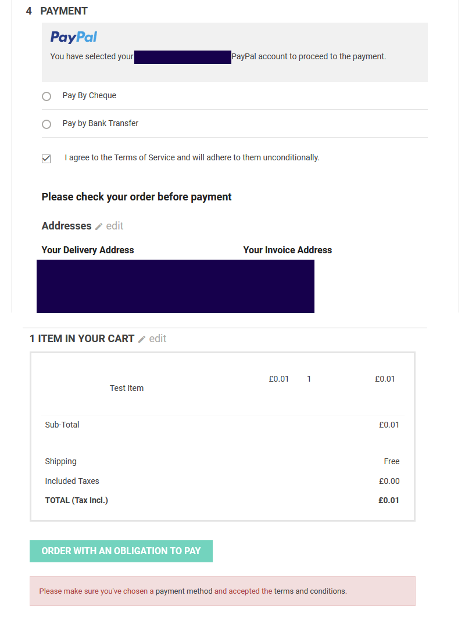Open the edit link next to cart heading
The width and height of the screenshot is (465, 639).
pyautogui.click(x=158, y=339)
